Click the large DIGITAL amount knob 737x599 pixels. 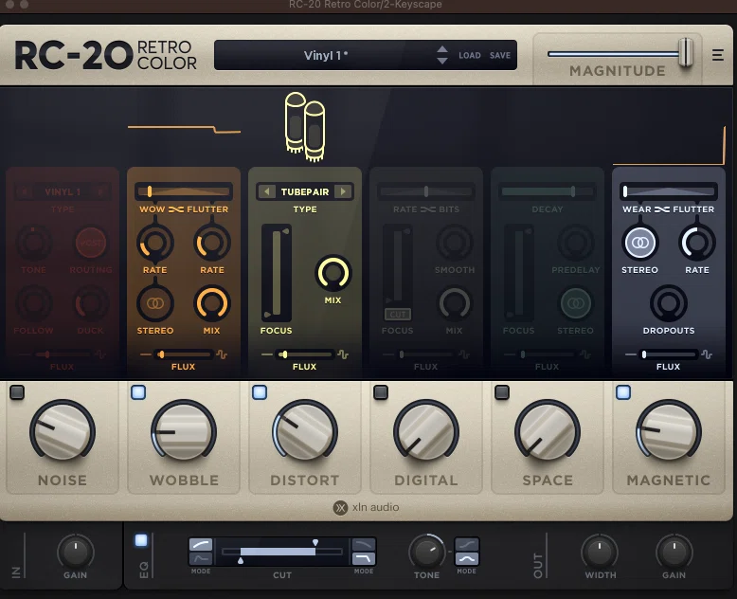426,431
